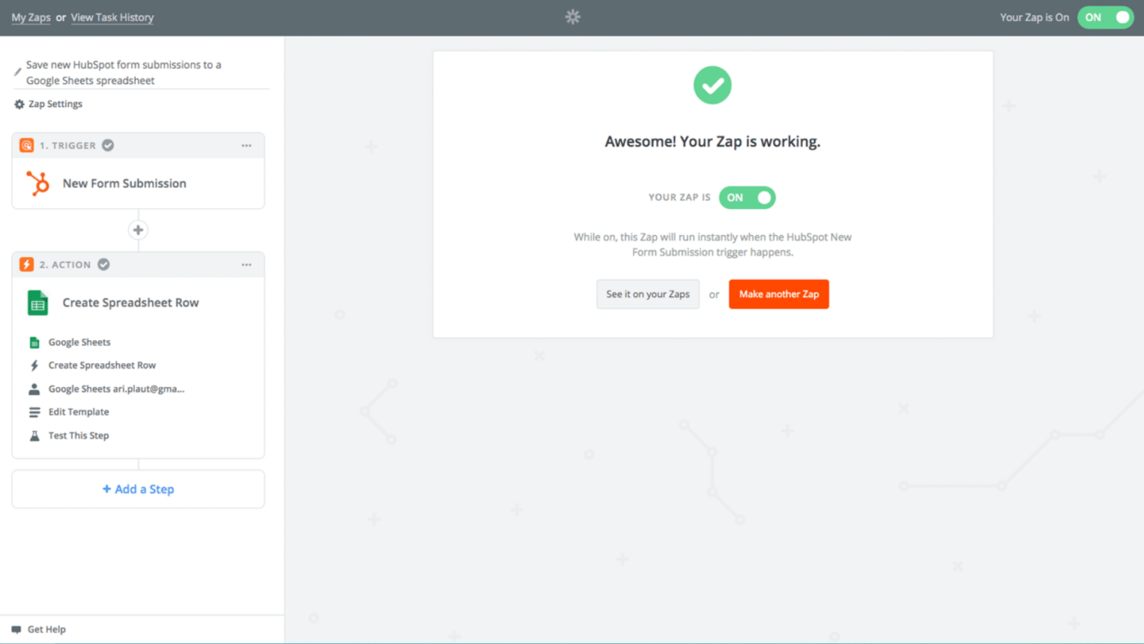Click the flask icon for Test This Step
Screen dimensions: 1144x644
34,436
